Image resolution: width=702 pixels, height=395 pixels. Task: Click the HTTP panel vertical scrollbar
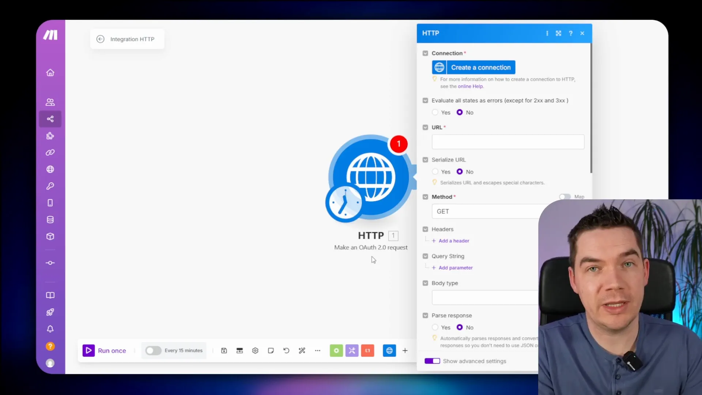591,108
